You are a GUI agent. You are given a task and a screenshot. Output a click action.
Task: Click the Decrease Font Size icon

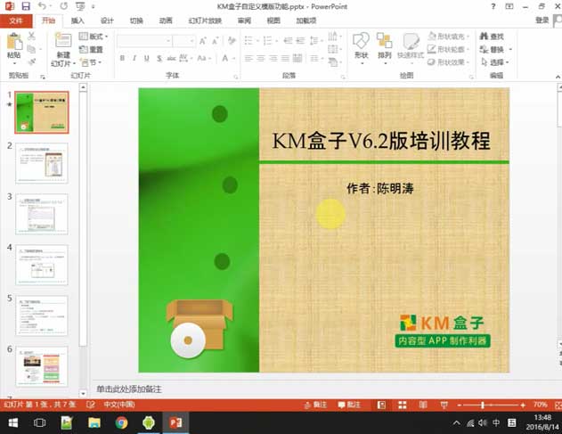[x=215, y=41]
